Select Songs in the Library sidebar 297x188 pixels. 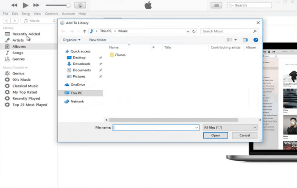pyautogui.click(x=18, y=53)
